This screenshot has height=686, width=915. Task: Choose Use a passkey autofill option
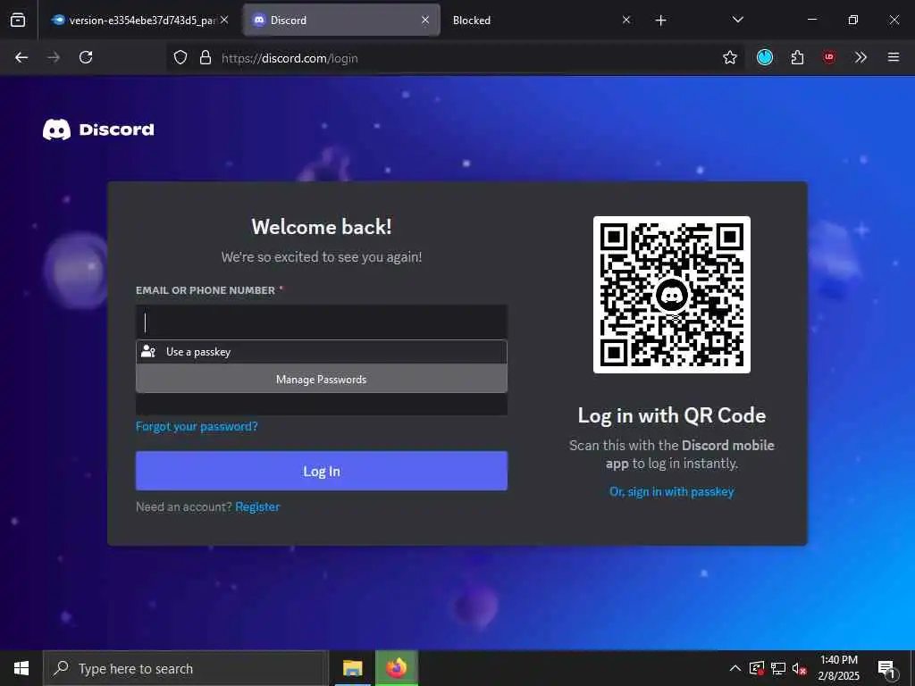click(322, 352)
